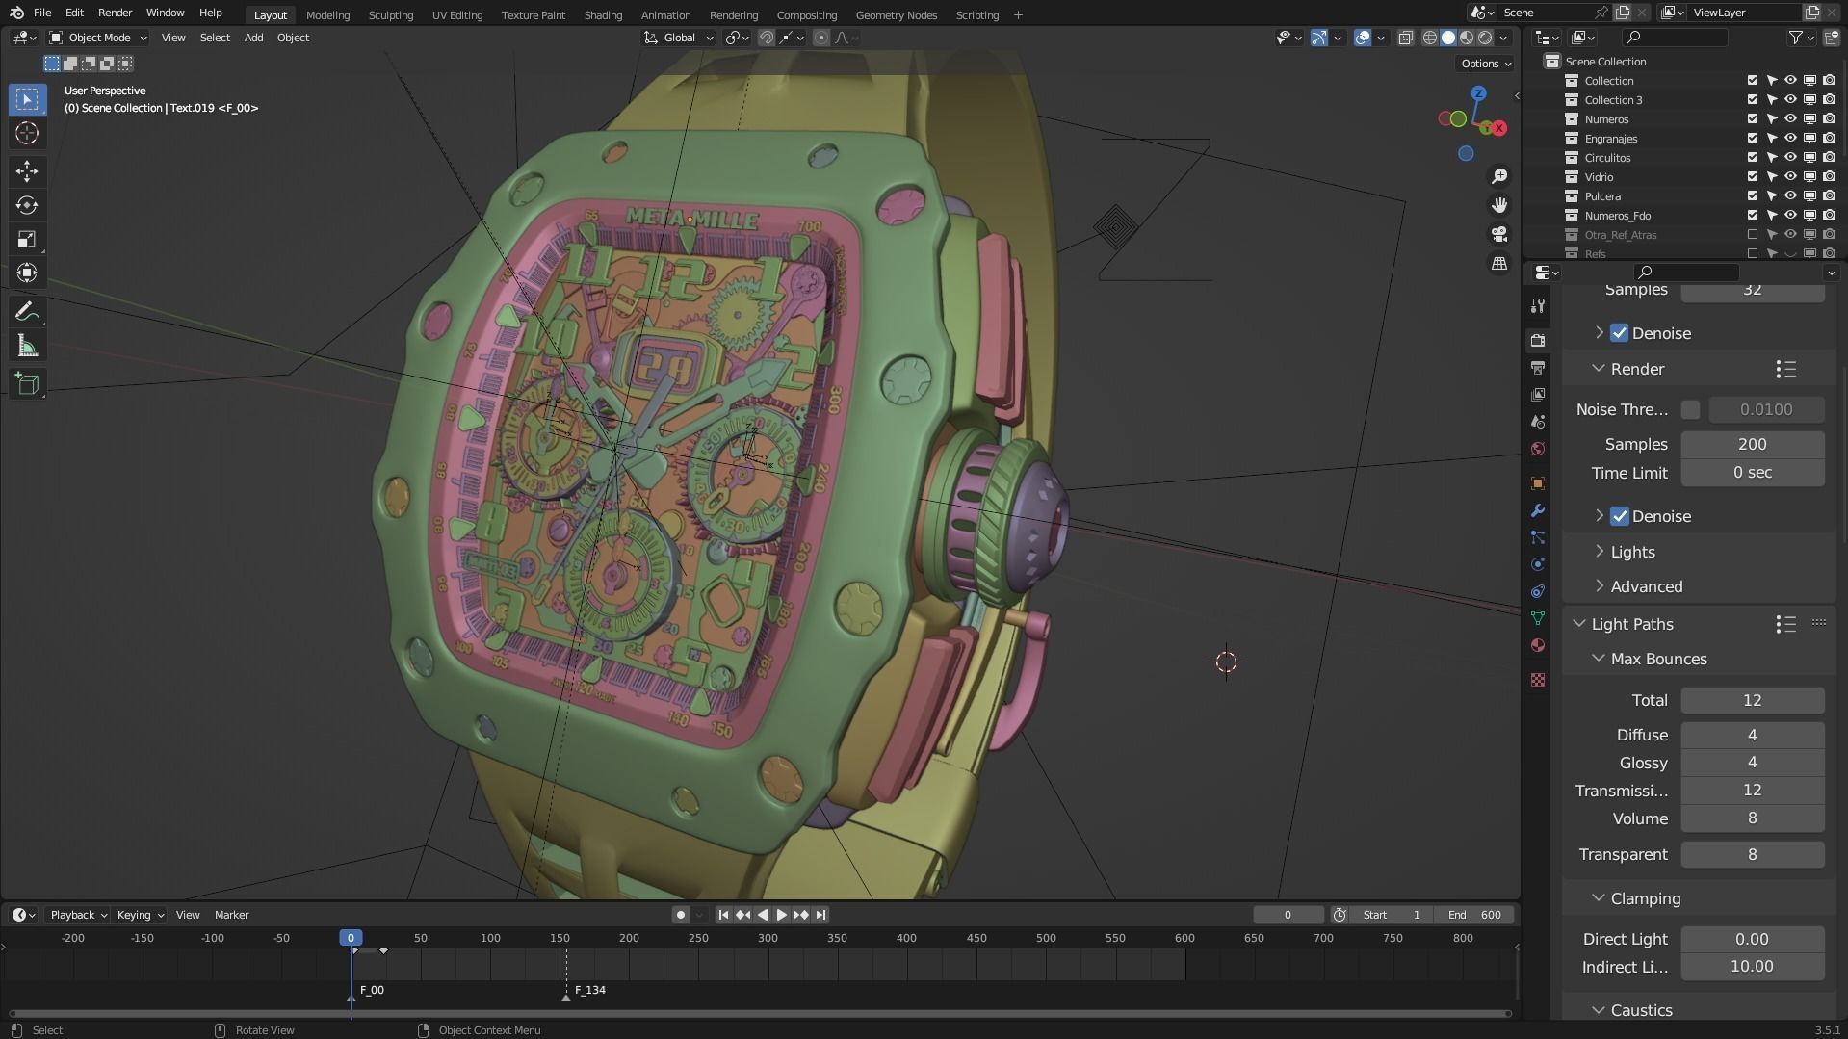This screenshot has width=1848, height=1039.
Task: Open the Scene properties tab
Action: (x=1538, y=422)
